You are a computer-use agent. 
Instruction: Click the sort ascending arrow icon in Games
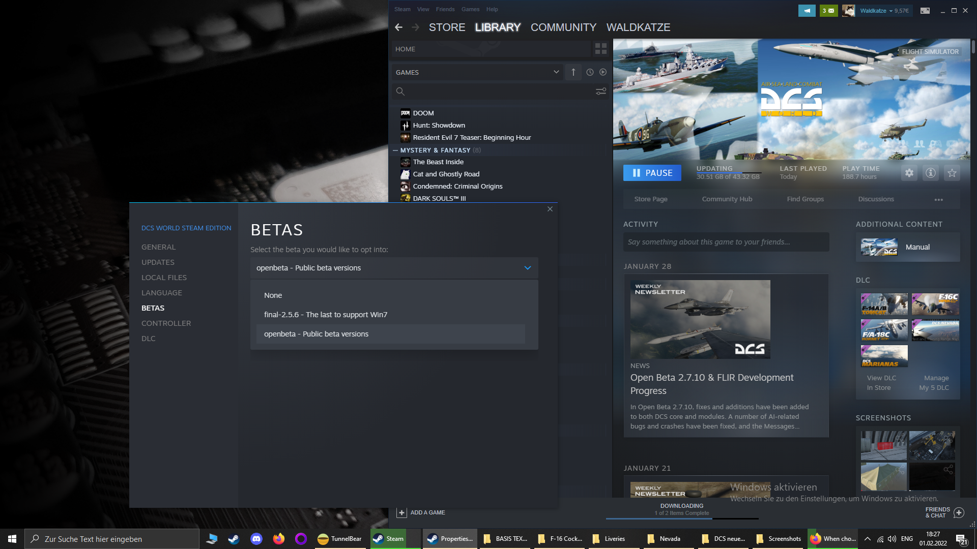(x=573, y=72)
